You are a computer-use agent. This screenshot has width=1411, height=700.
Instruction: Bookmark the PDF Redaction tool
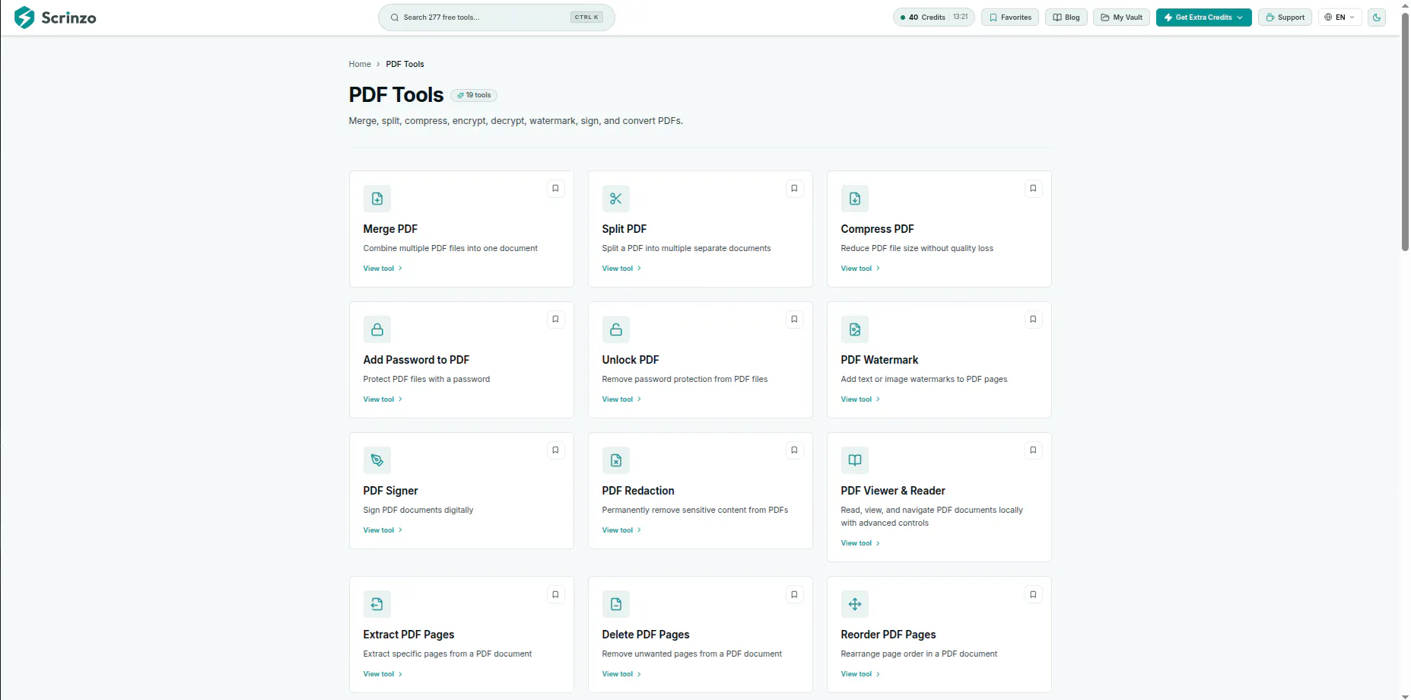pos(794,450)
